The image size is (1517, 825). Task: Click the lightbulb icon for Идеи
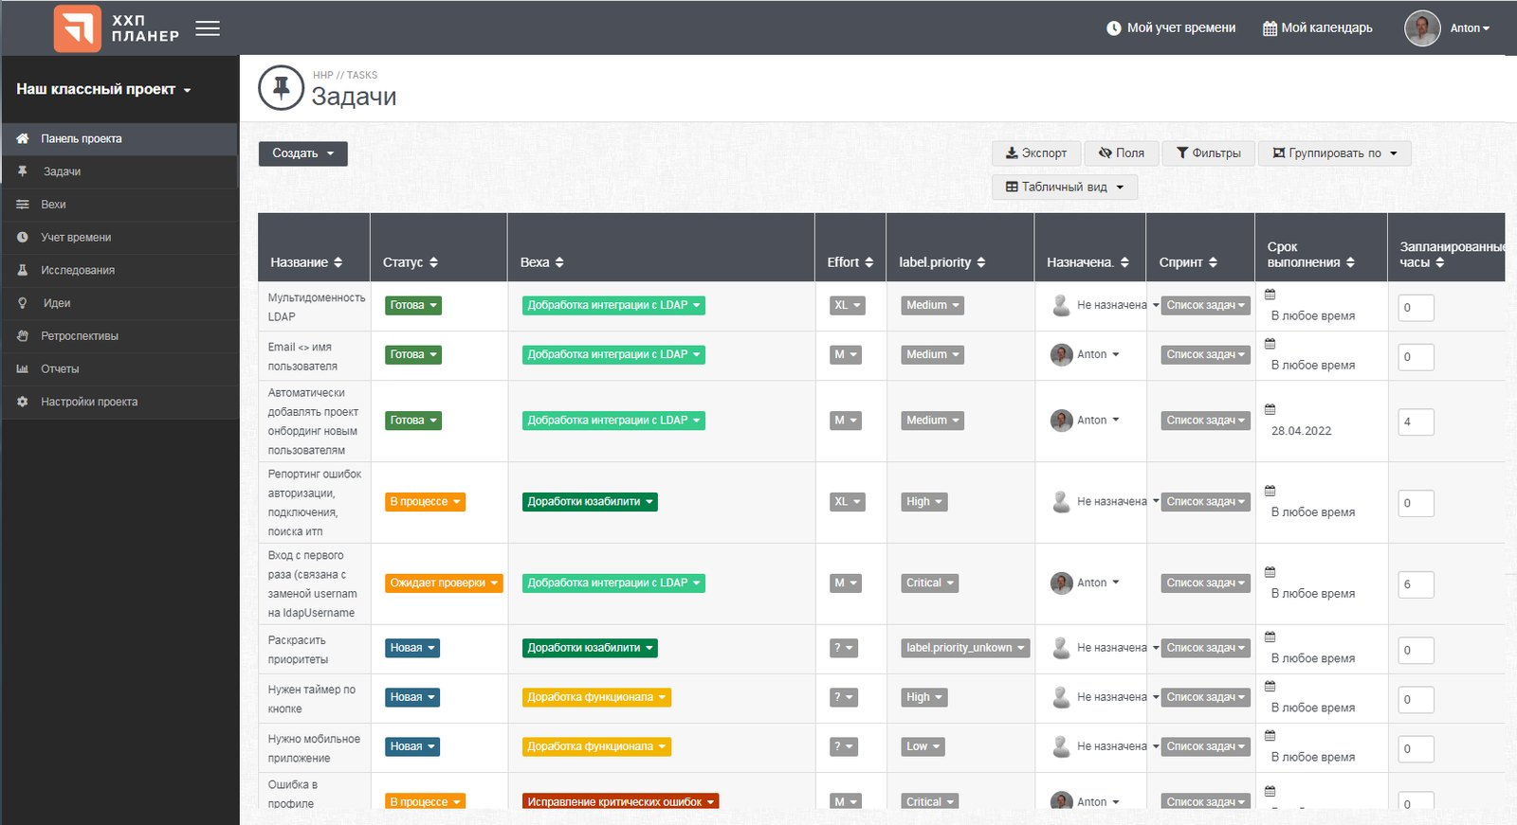click(x=23, y=303)
